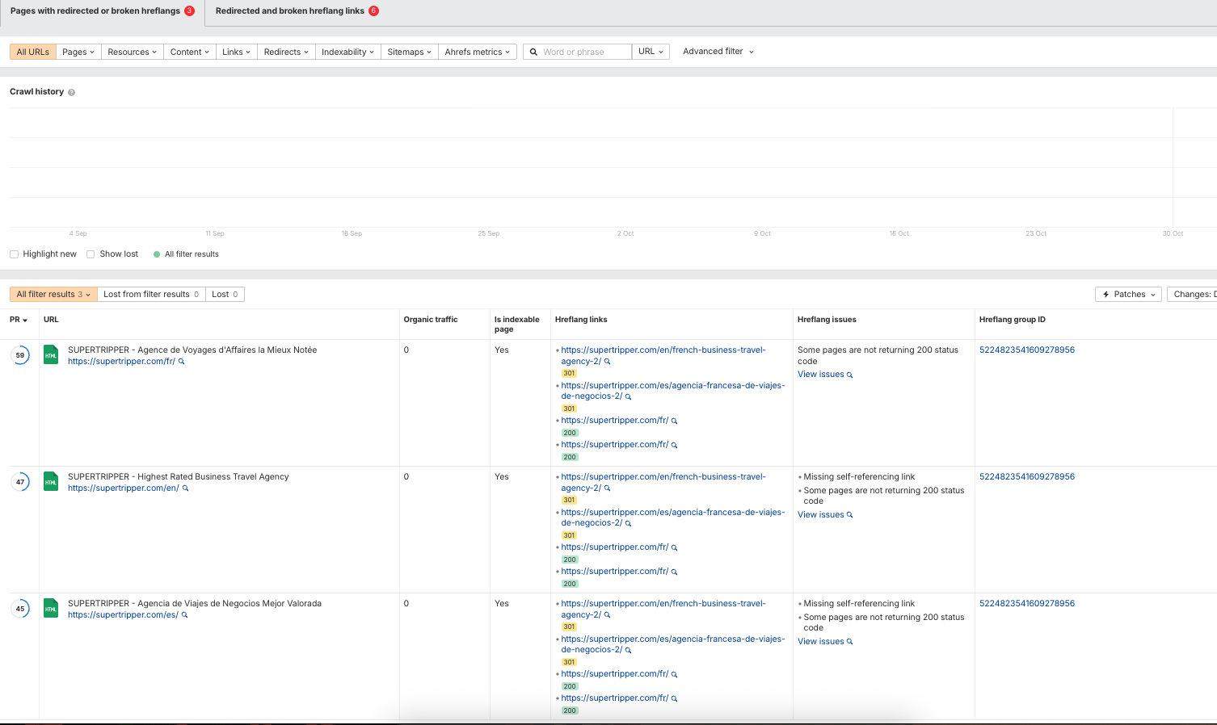Tick the Show lost checkbox
1217x725 pixels.
pos(91,254)
